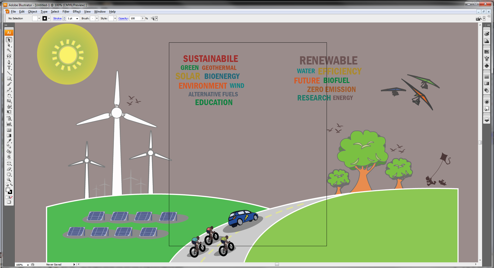Select the Type tool
Image resolution: width=494 pixels, height=268 pixels.
point(9,68)
